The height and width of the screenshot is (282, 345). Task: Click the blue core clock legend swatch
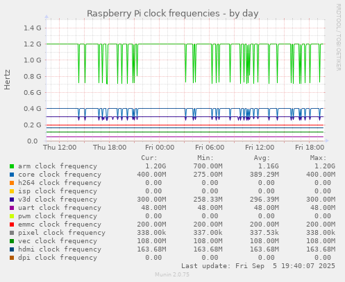tap(12, 175)
